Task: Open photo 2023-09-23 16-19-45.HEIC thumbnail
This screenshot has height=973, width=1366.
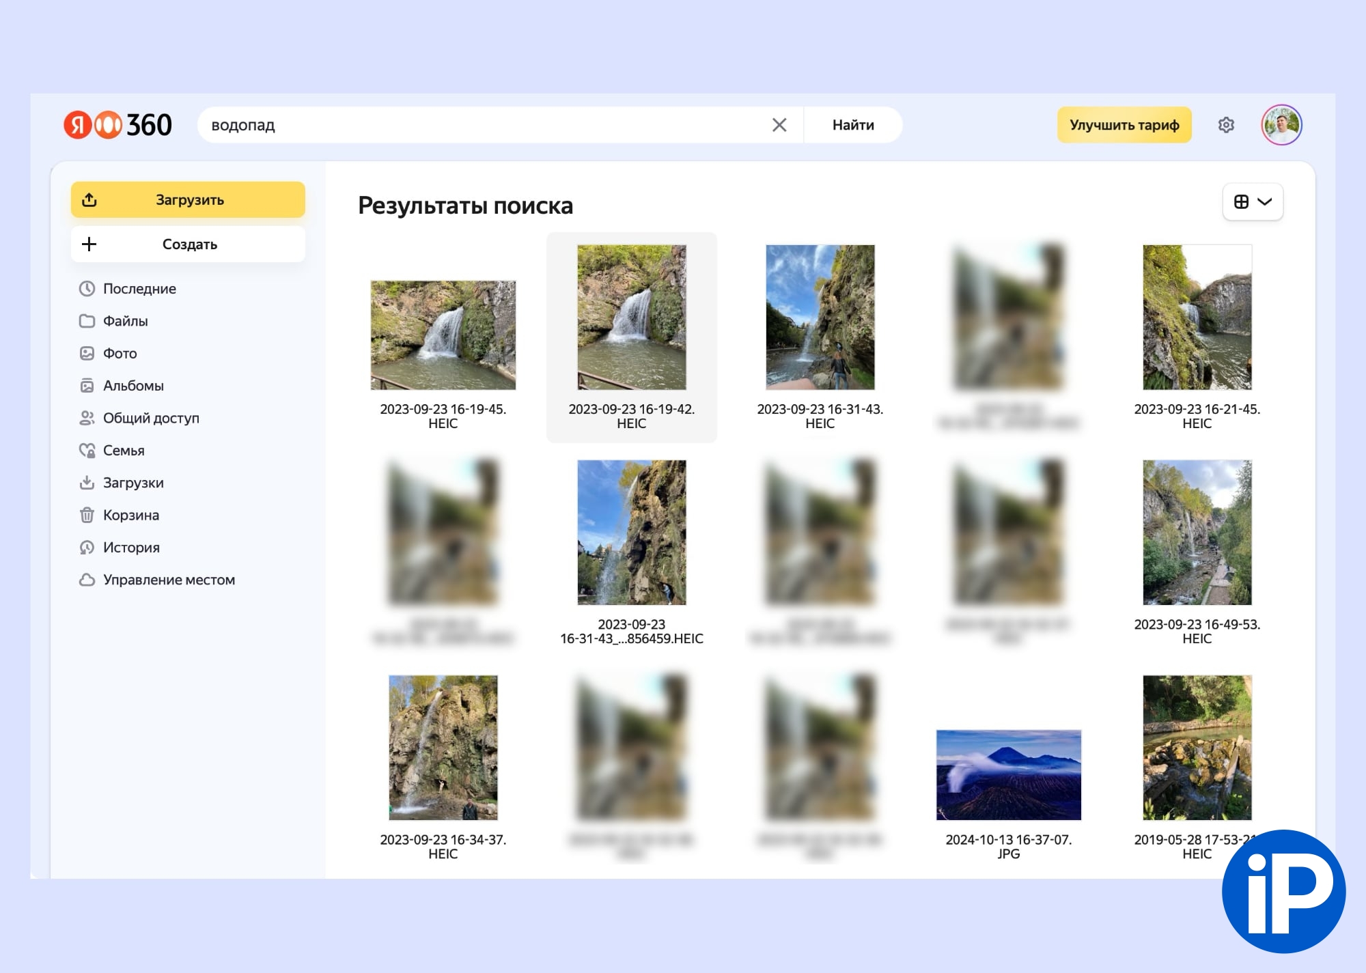Action: coord(443,335)
